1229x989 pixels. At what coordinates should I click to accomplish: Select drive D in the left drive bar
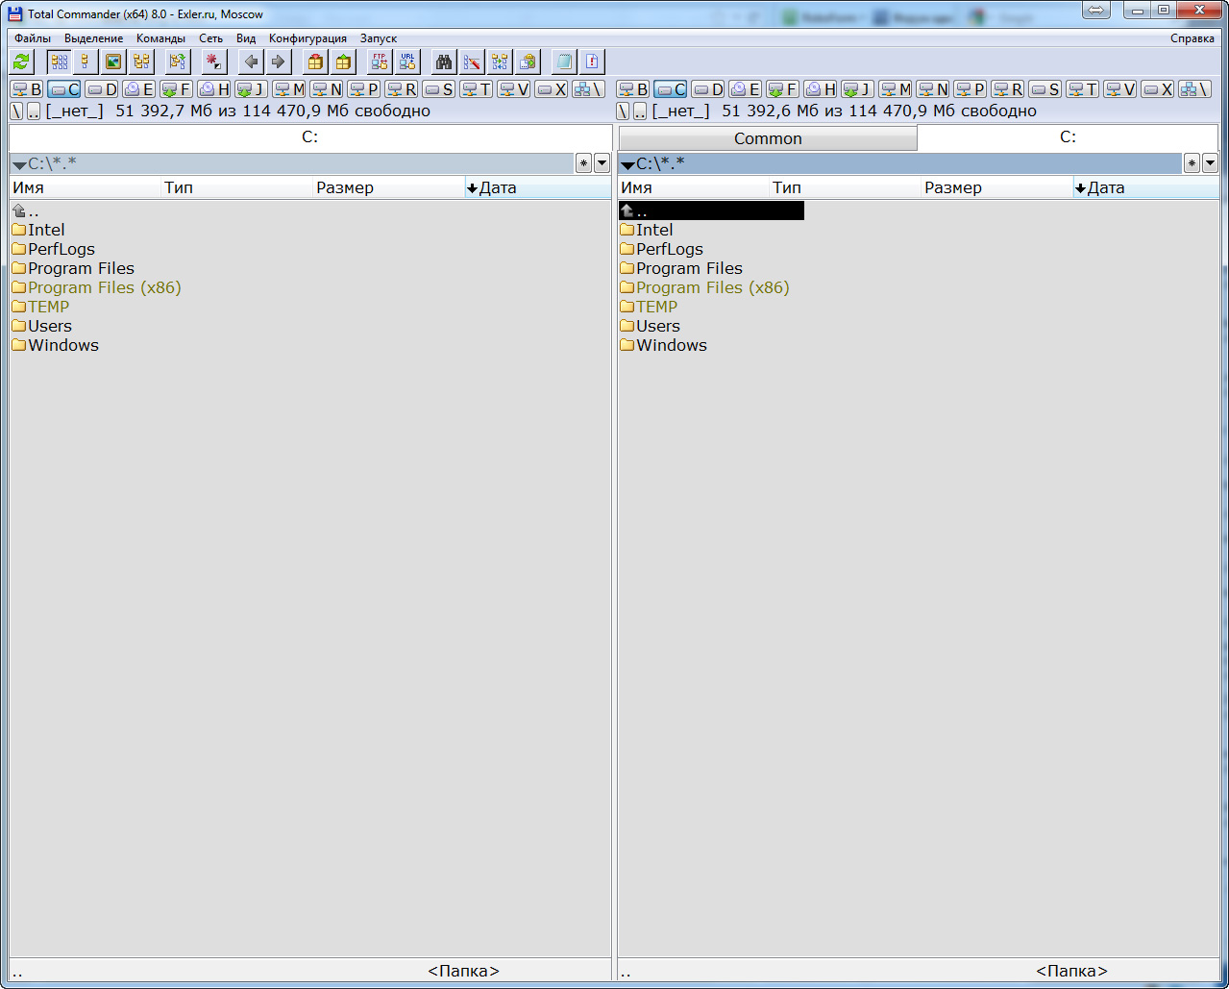coord(101,89)
